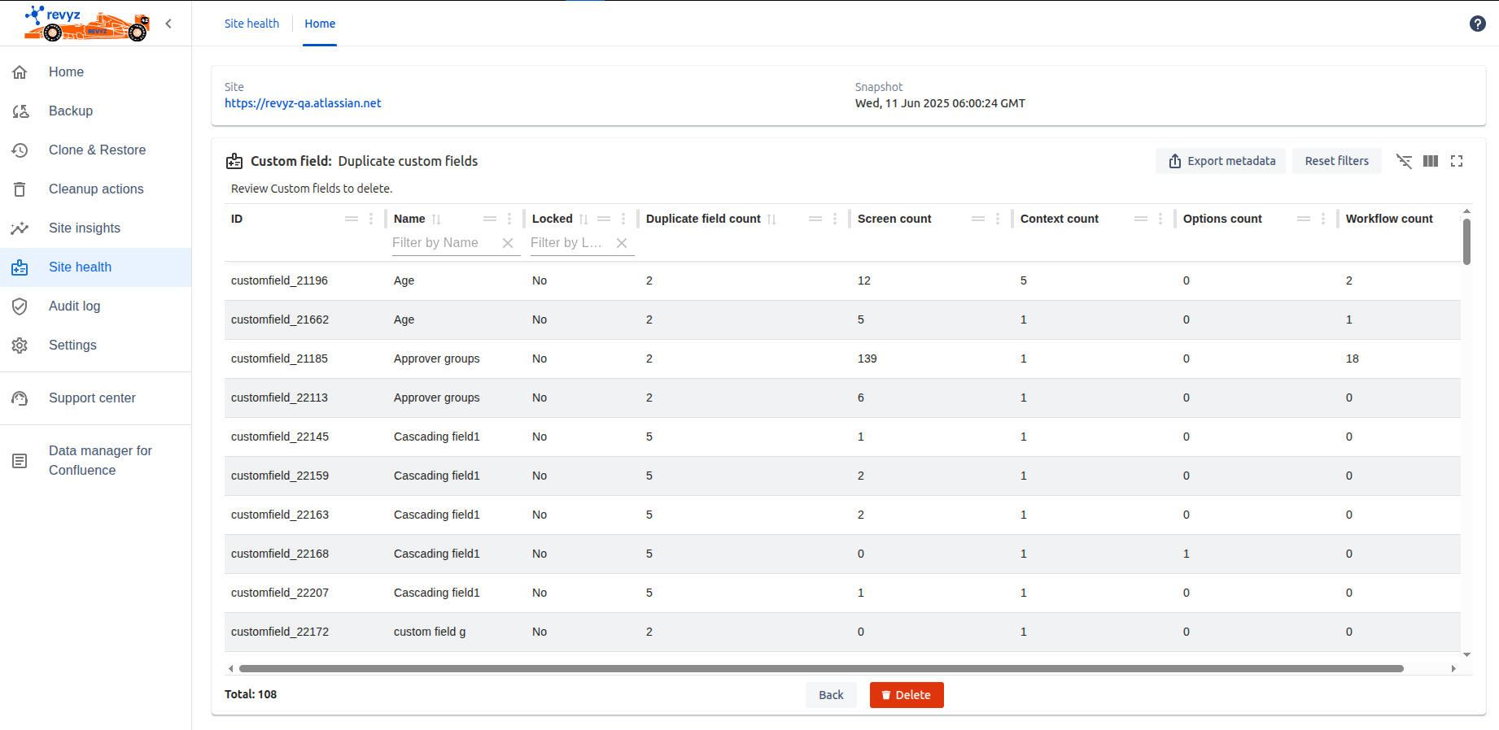Open column actions menu for Context count
Screen dimensions: 1499x730
click(1160, 219)
